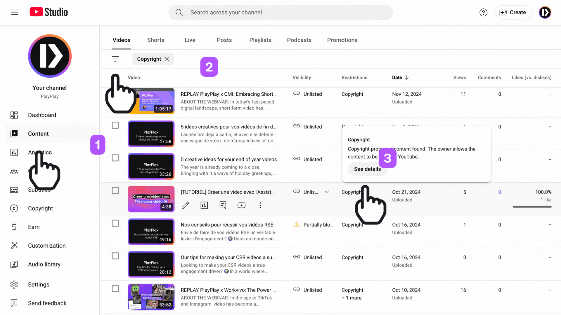Click the PlayPlay channel profile picture
The width and height of the screenshot is (561, 315).
coord(50,56)
